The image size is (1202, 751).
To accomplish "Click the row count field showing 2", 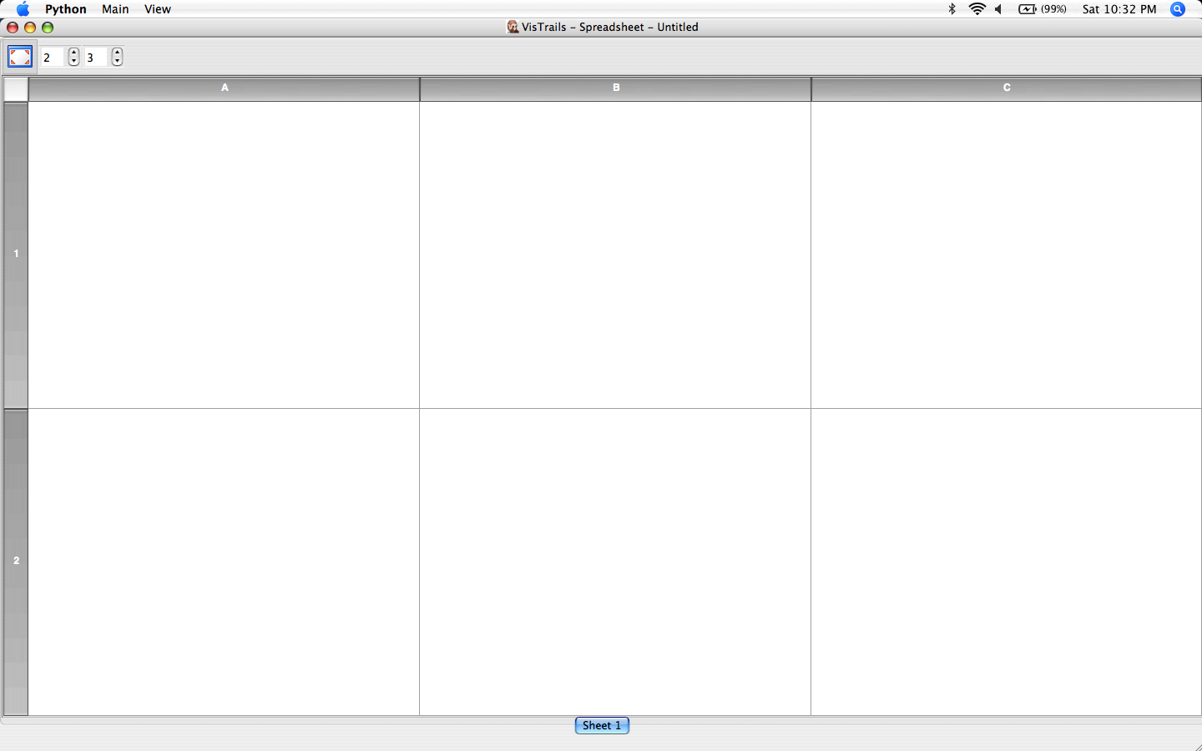I will 53,58.
